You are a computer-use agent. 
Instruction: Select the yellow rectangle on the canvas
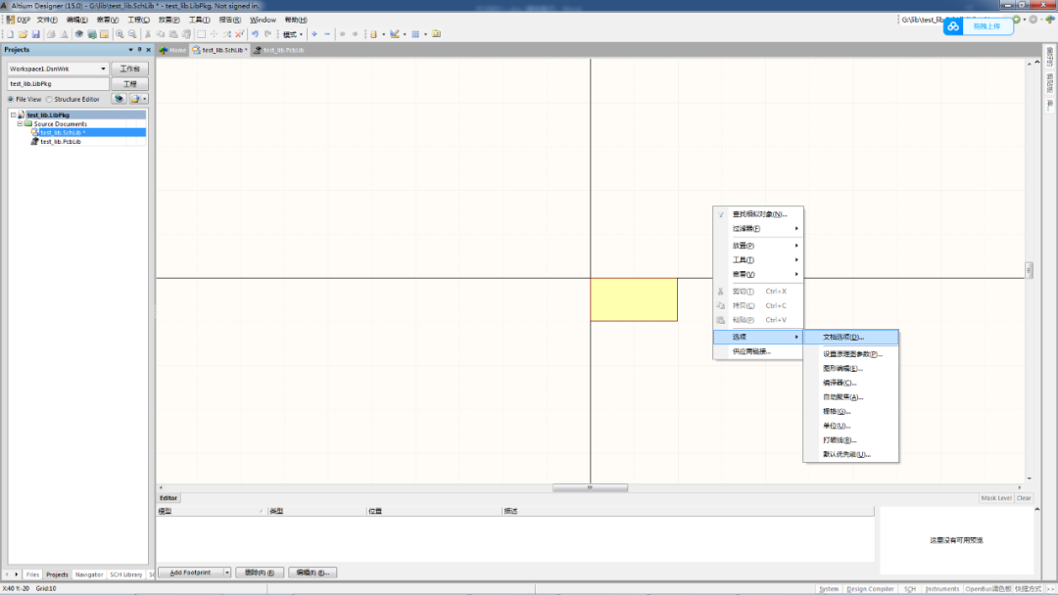pos(634,299)
